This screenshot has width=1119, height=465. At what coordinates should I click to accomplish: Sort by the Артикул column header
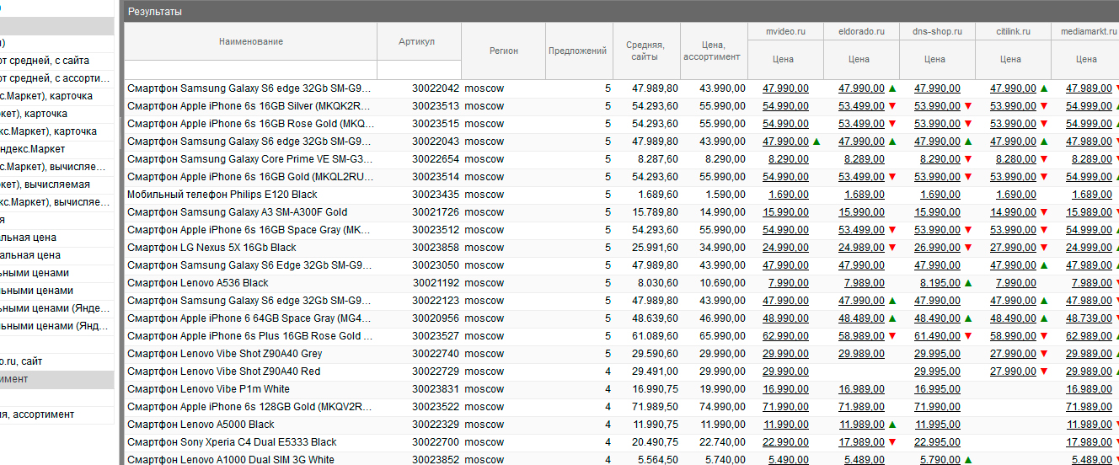(x=418, y=41)
